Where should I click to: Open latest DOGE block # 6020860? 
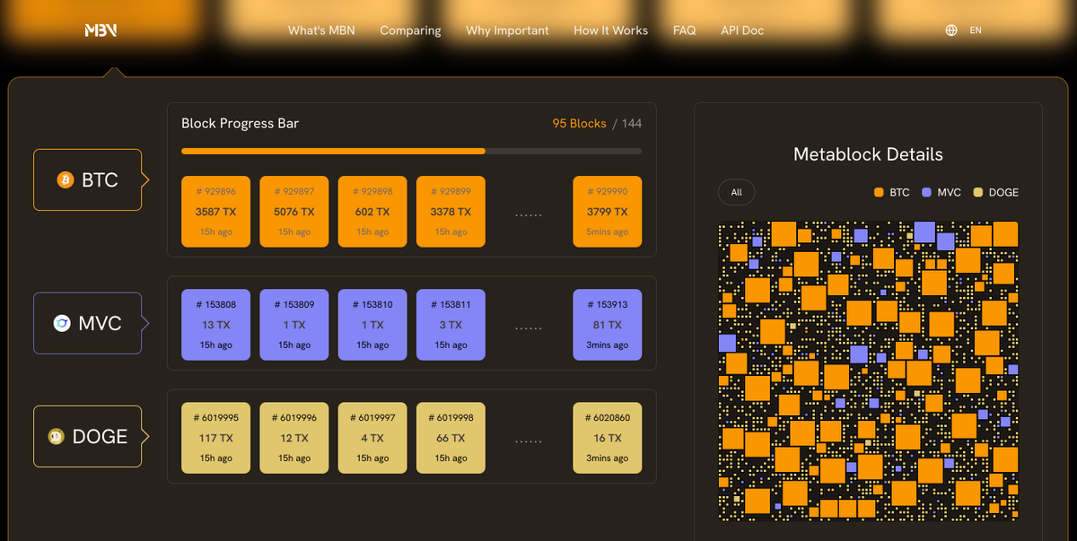608,437
